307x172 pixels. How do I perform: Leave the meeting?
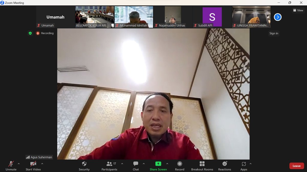297,166
